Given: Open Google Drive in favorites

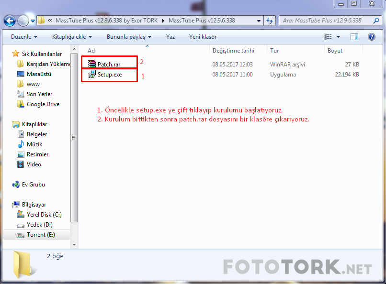Looking at the screenshot, I should coord(43,104).
